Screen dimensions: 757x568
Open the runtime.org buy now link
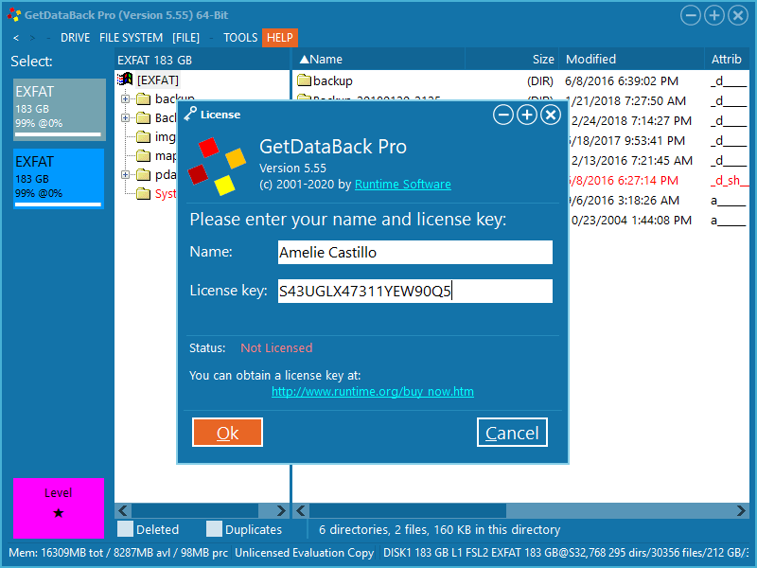(x=372, y=391)
